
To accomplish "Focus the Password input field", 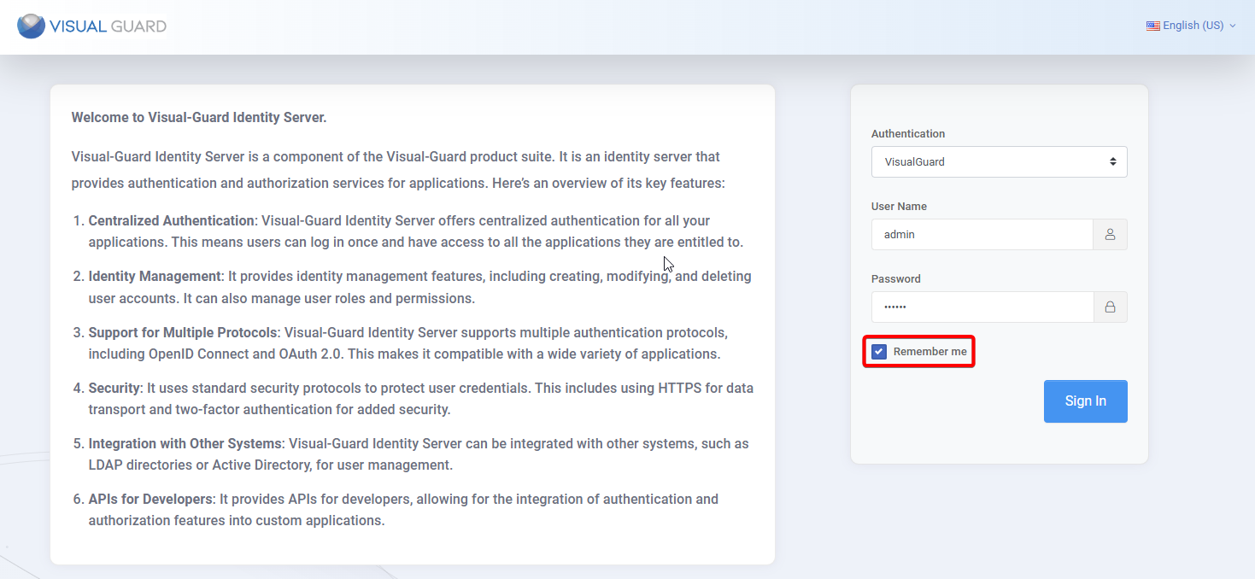I will click(x=982, y=307).
